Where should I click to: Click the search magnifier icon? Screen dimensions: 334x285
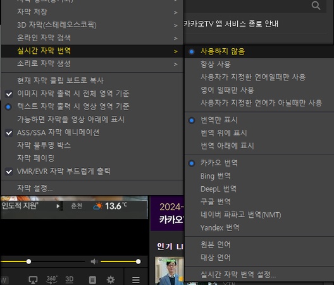click(316, 5)
